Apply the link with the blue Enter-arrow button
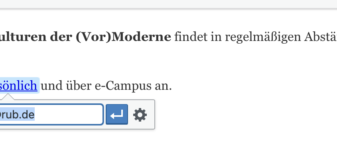Screen dimensions: 337x147 click(x=117, y=114)
